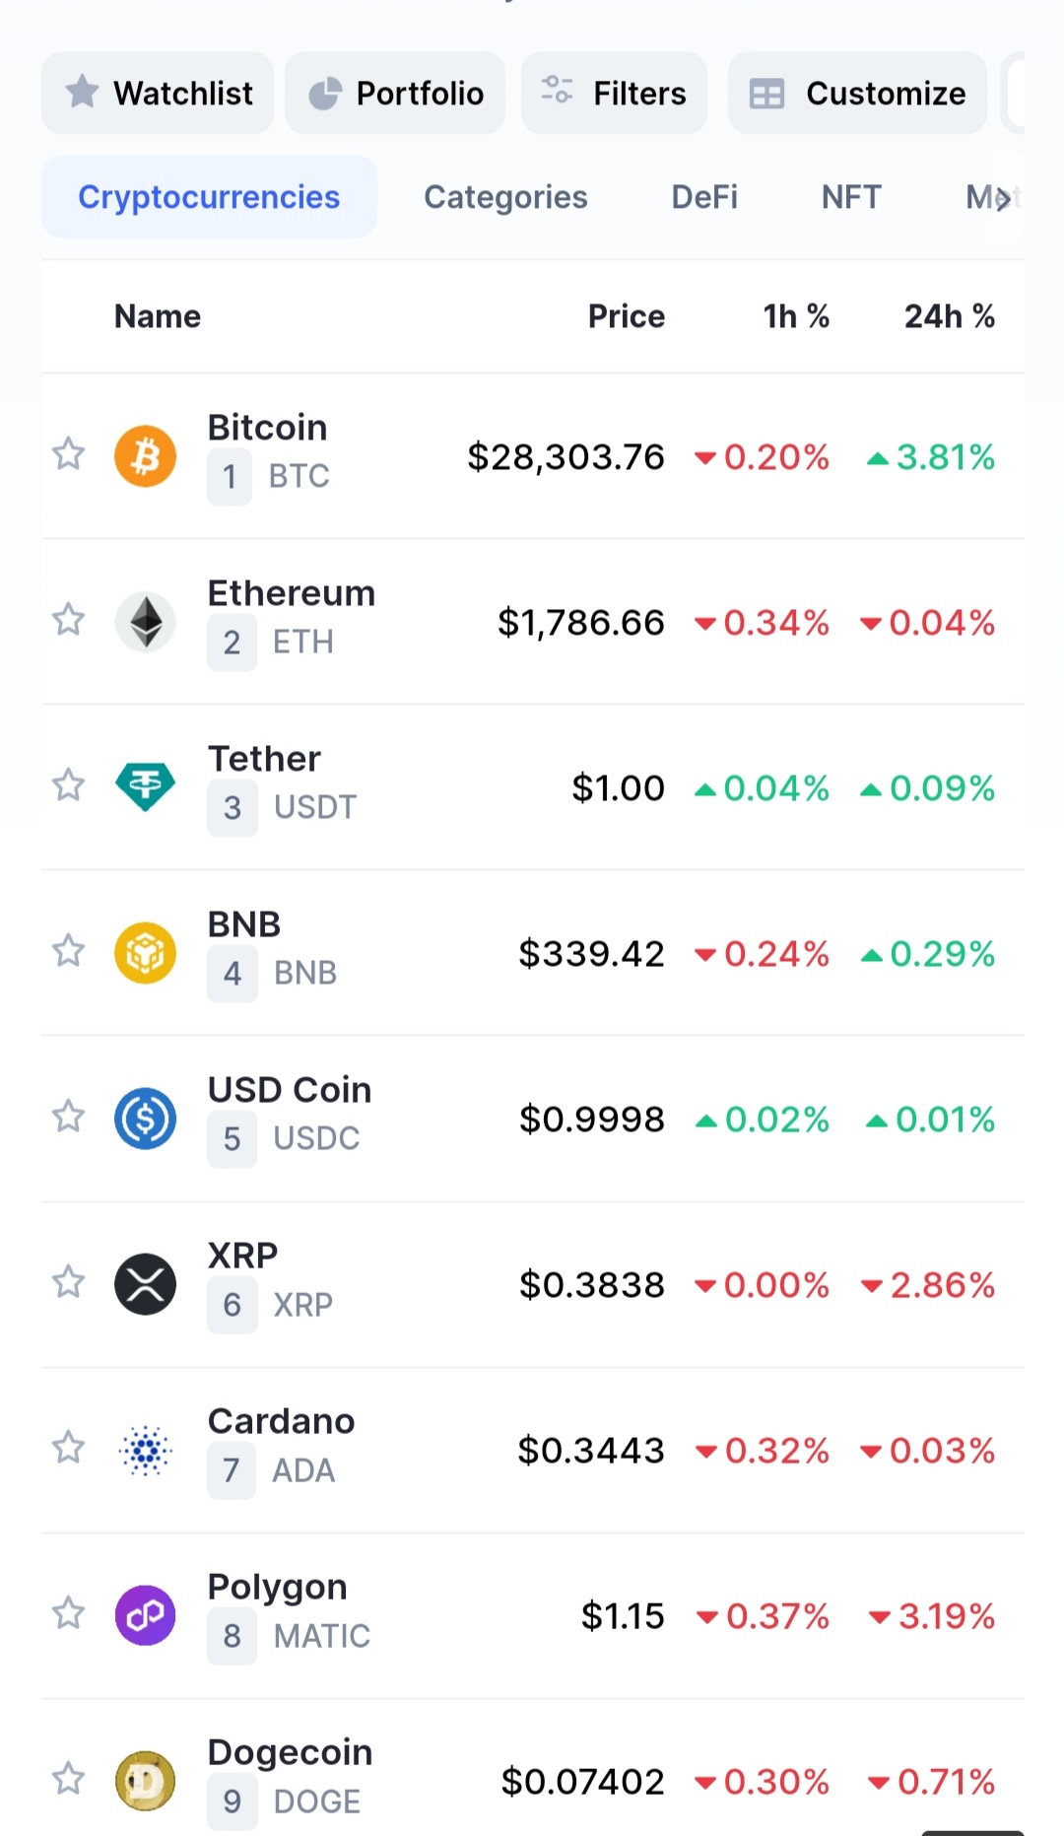1064x1836 pixels.
Task: Switch to the Categories tab
Action: coord(505,197)
